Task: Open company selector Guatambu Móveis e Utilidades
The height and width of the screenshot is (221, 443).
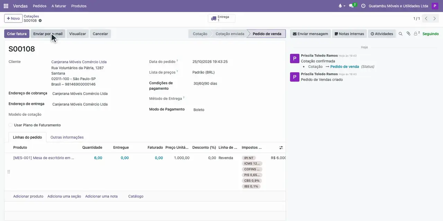Action: [398, 6]
